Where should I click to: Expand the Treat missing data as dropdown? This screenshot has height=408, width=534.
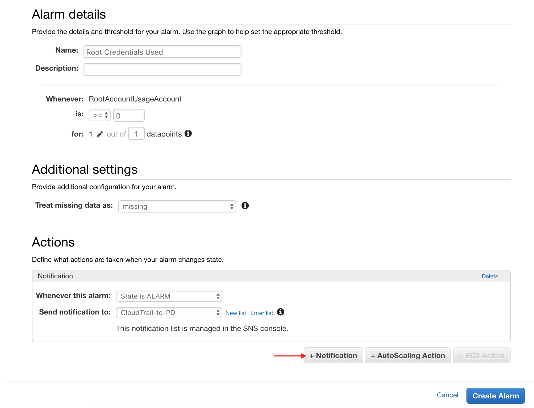coord(177,206)
